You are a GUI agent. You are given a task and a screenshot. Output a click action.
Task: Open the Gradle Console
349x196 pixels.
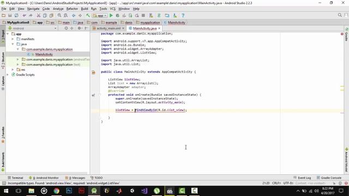click(x=329, y=178)
